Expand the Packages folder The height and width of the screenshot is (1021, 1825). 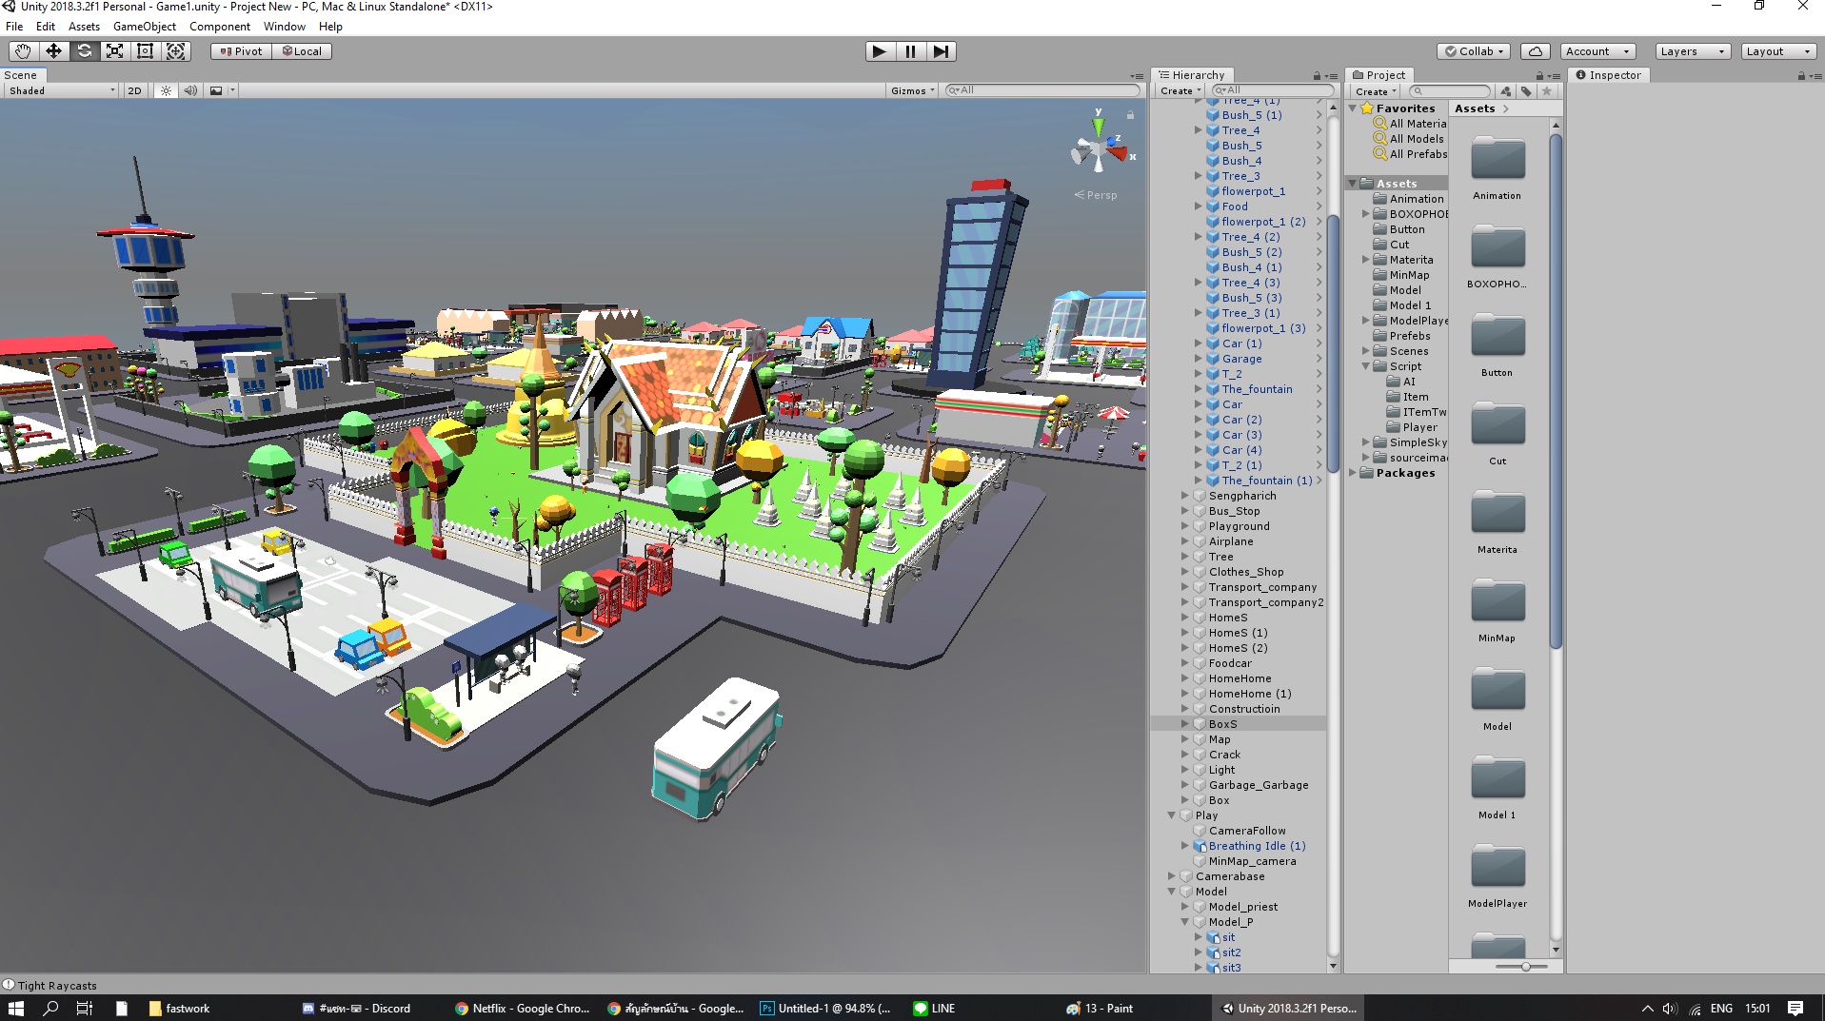pyautogui.click(x=1353, y=473)
